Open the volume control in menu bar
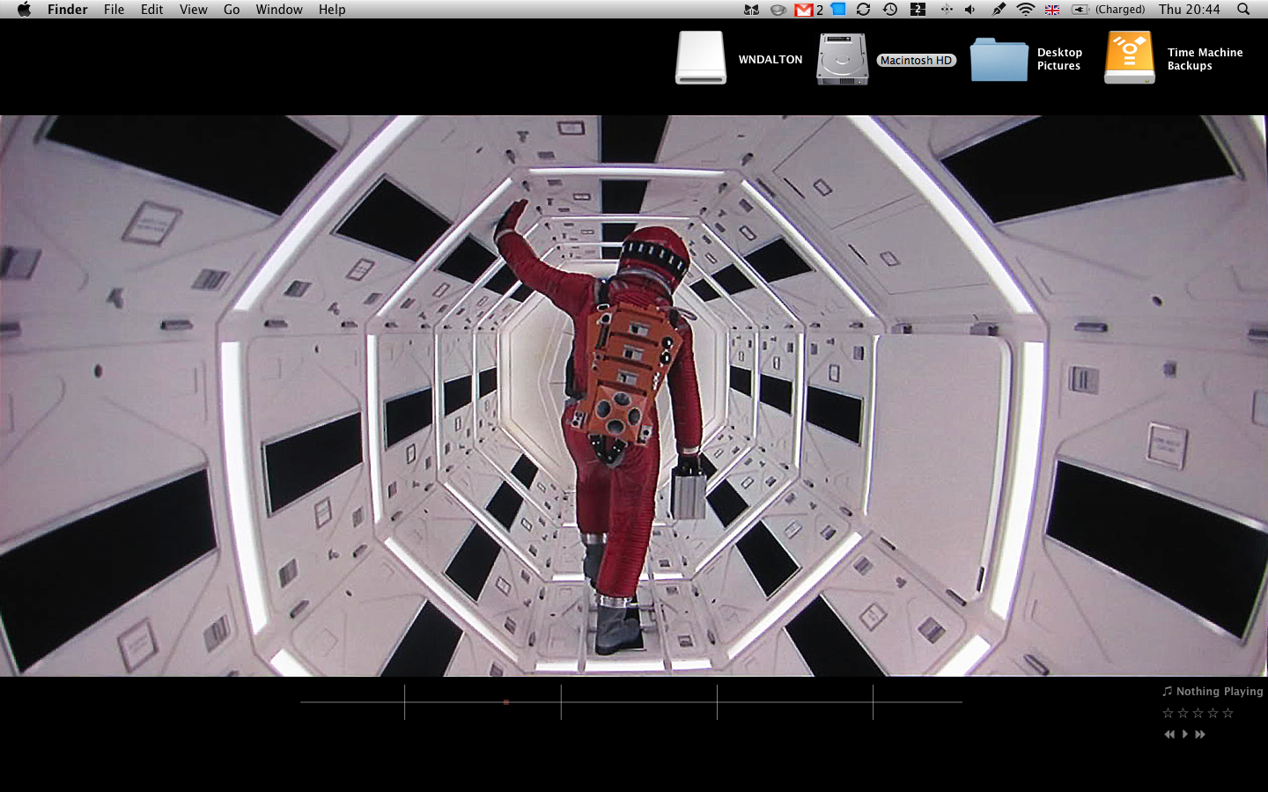Image resolution: width=1268 pixels, height=792 pixels. (970, 10)
